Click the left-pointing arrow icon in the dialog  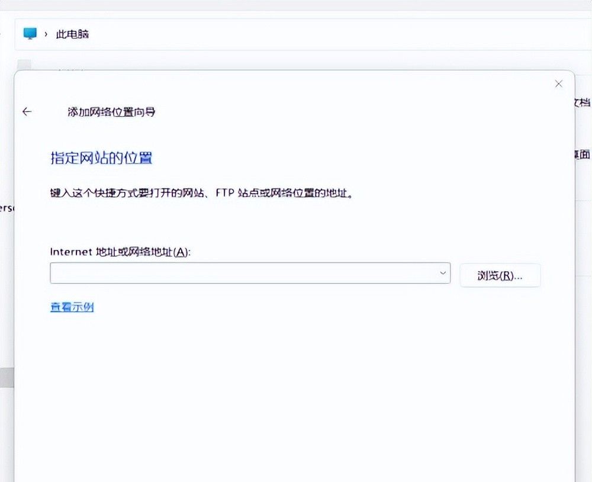tap(27, 111)
